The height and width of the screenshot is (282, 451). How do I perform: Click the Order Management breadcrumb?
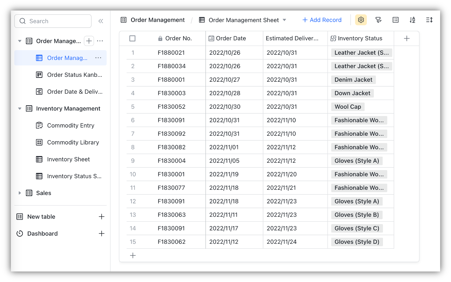click(x=153, y=20)
